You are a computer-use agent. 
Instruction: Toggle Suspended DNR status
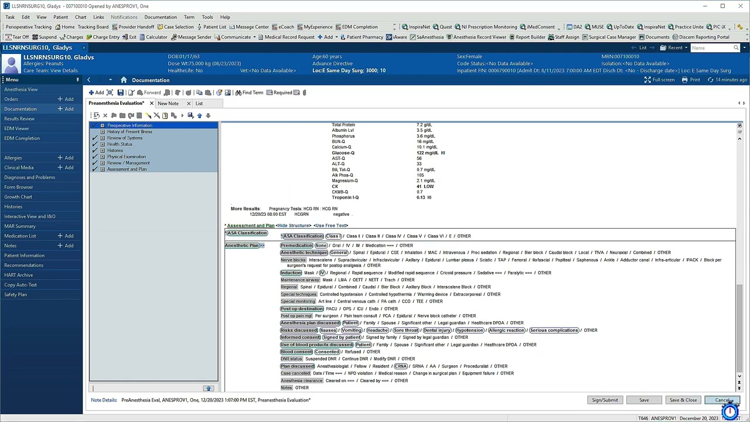coord(321,359)
